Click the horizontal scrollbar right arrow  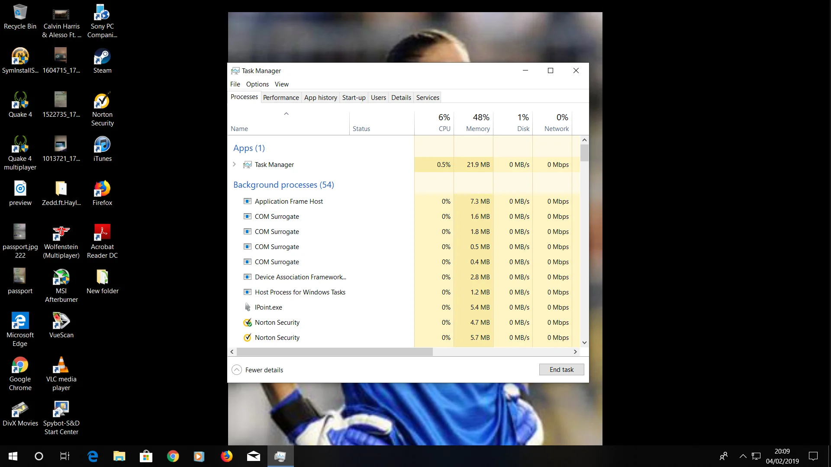[575, 352]
